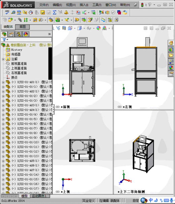
Task: Select the Mate paperclip tool
Action: click(20, 20)
